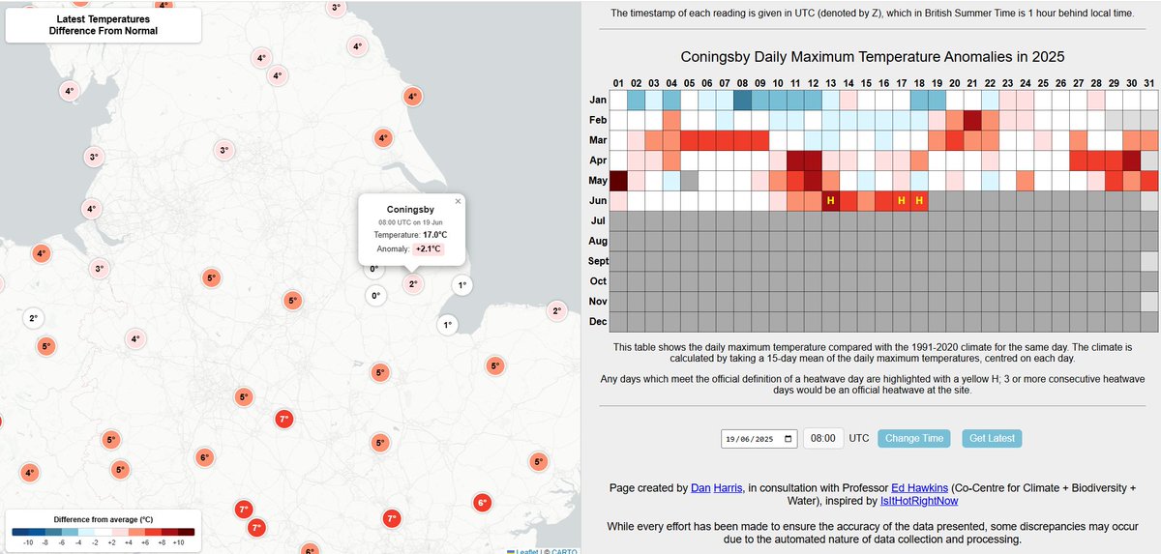Click the 'Difference from average (°C)' legend title
The image size is (1161, 554).
pyautogui.click(x=104, y=519)
